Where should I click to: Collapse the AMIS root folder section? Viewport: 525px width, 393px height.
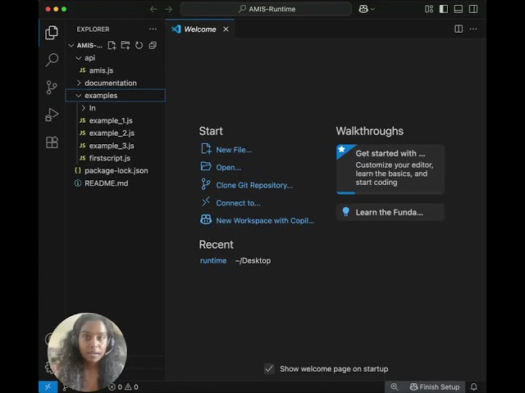[x=71, y=45]
